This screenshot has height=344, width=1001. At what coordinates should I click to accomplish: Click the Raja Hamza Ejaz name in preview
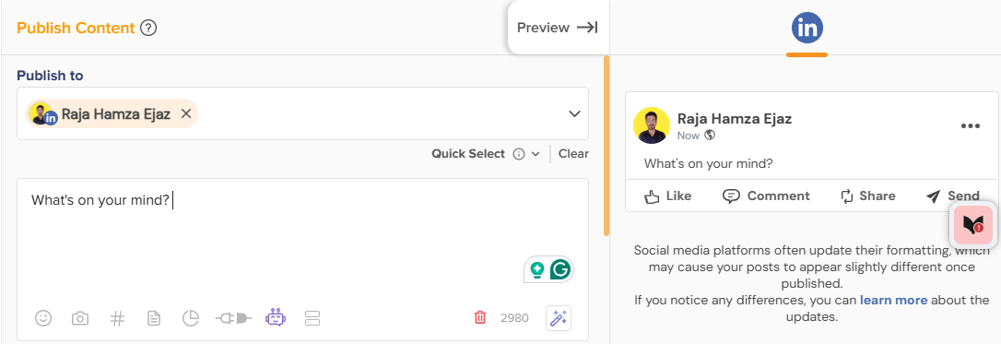click(x=734, y=119)
